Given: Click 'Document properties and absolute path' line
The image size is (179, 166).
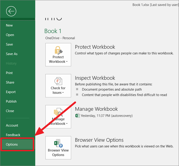Looking at the screenshot, I should point(112,89).
